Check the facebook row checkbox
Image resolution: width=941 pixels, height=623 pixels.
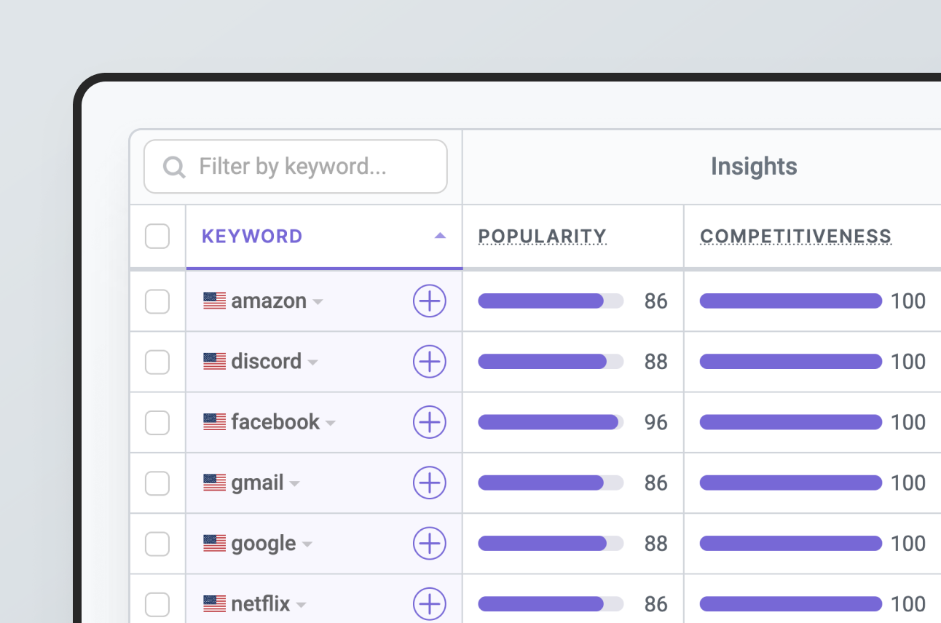point(157,422)
